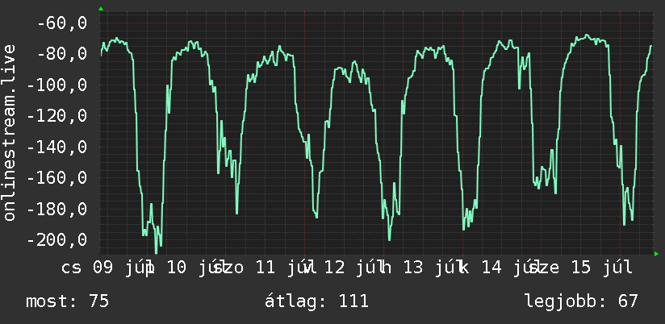Click the onlinestream.live vertical axis title

pyautogui.click(x=9, y=132)
